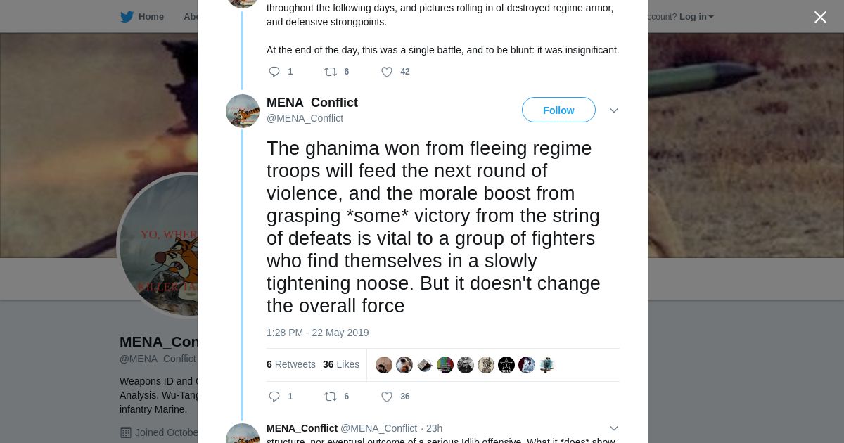Image resolution: width=844 pixels, height=443 pixels.
Task: Click first liker avatar in likes row
Action: (384, 365)
